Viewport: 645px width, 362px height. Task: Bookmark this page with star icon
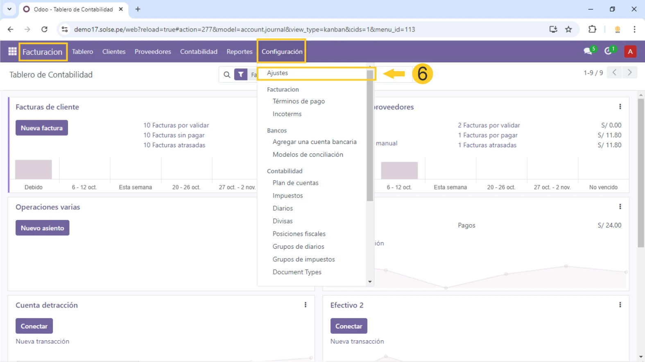click(x=568, y=29)
